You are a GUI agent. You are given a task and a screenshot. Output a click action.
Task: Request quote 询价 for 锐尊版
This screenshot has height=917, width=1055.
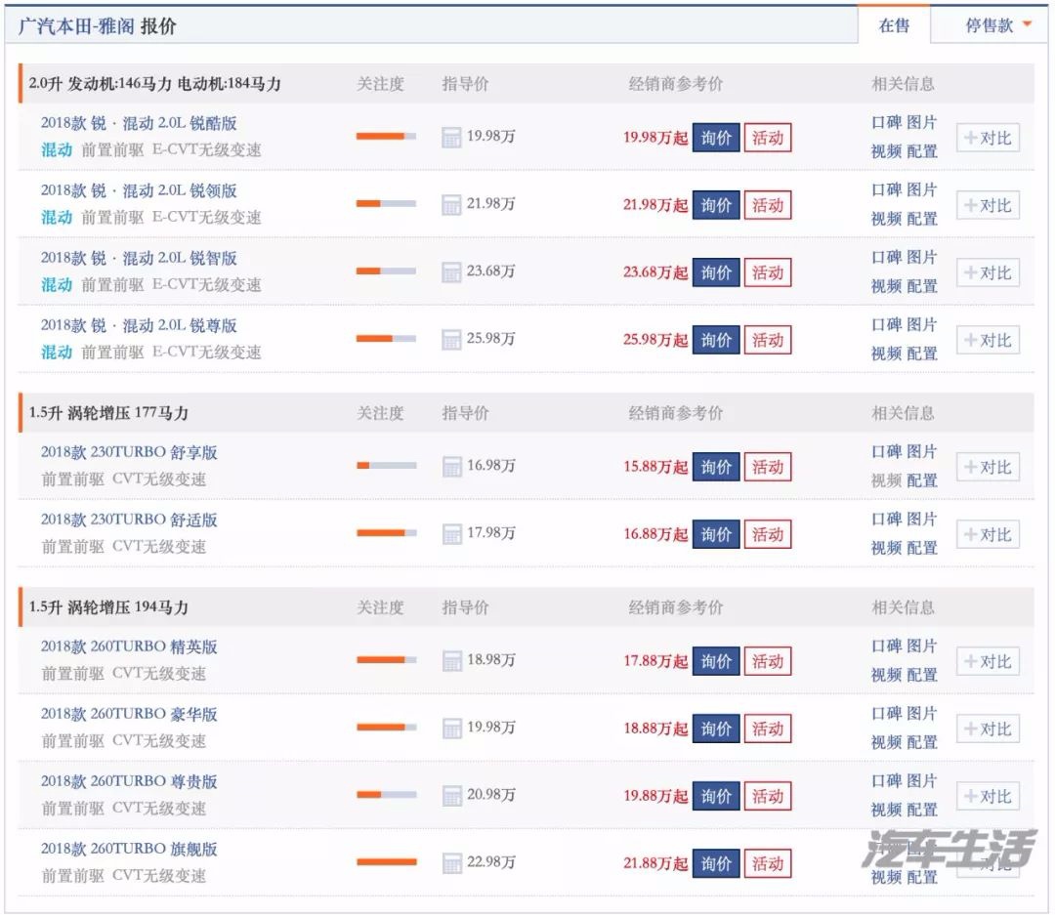(x=716, y=340)
